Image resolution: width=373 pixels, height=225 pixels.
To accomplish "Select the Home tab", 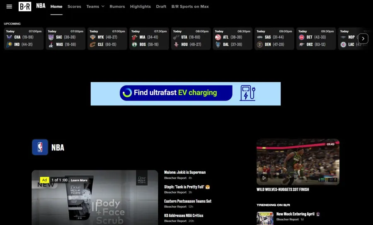I will (56, 6).
